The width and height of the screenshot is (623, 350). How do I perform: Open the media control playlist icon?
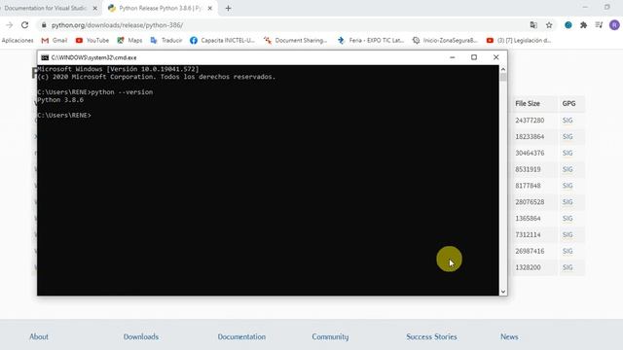[599, 25]
